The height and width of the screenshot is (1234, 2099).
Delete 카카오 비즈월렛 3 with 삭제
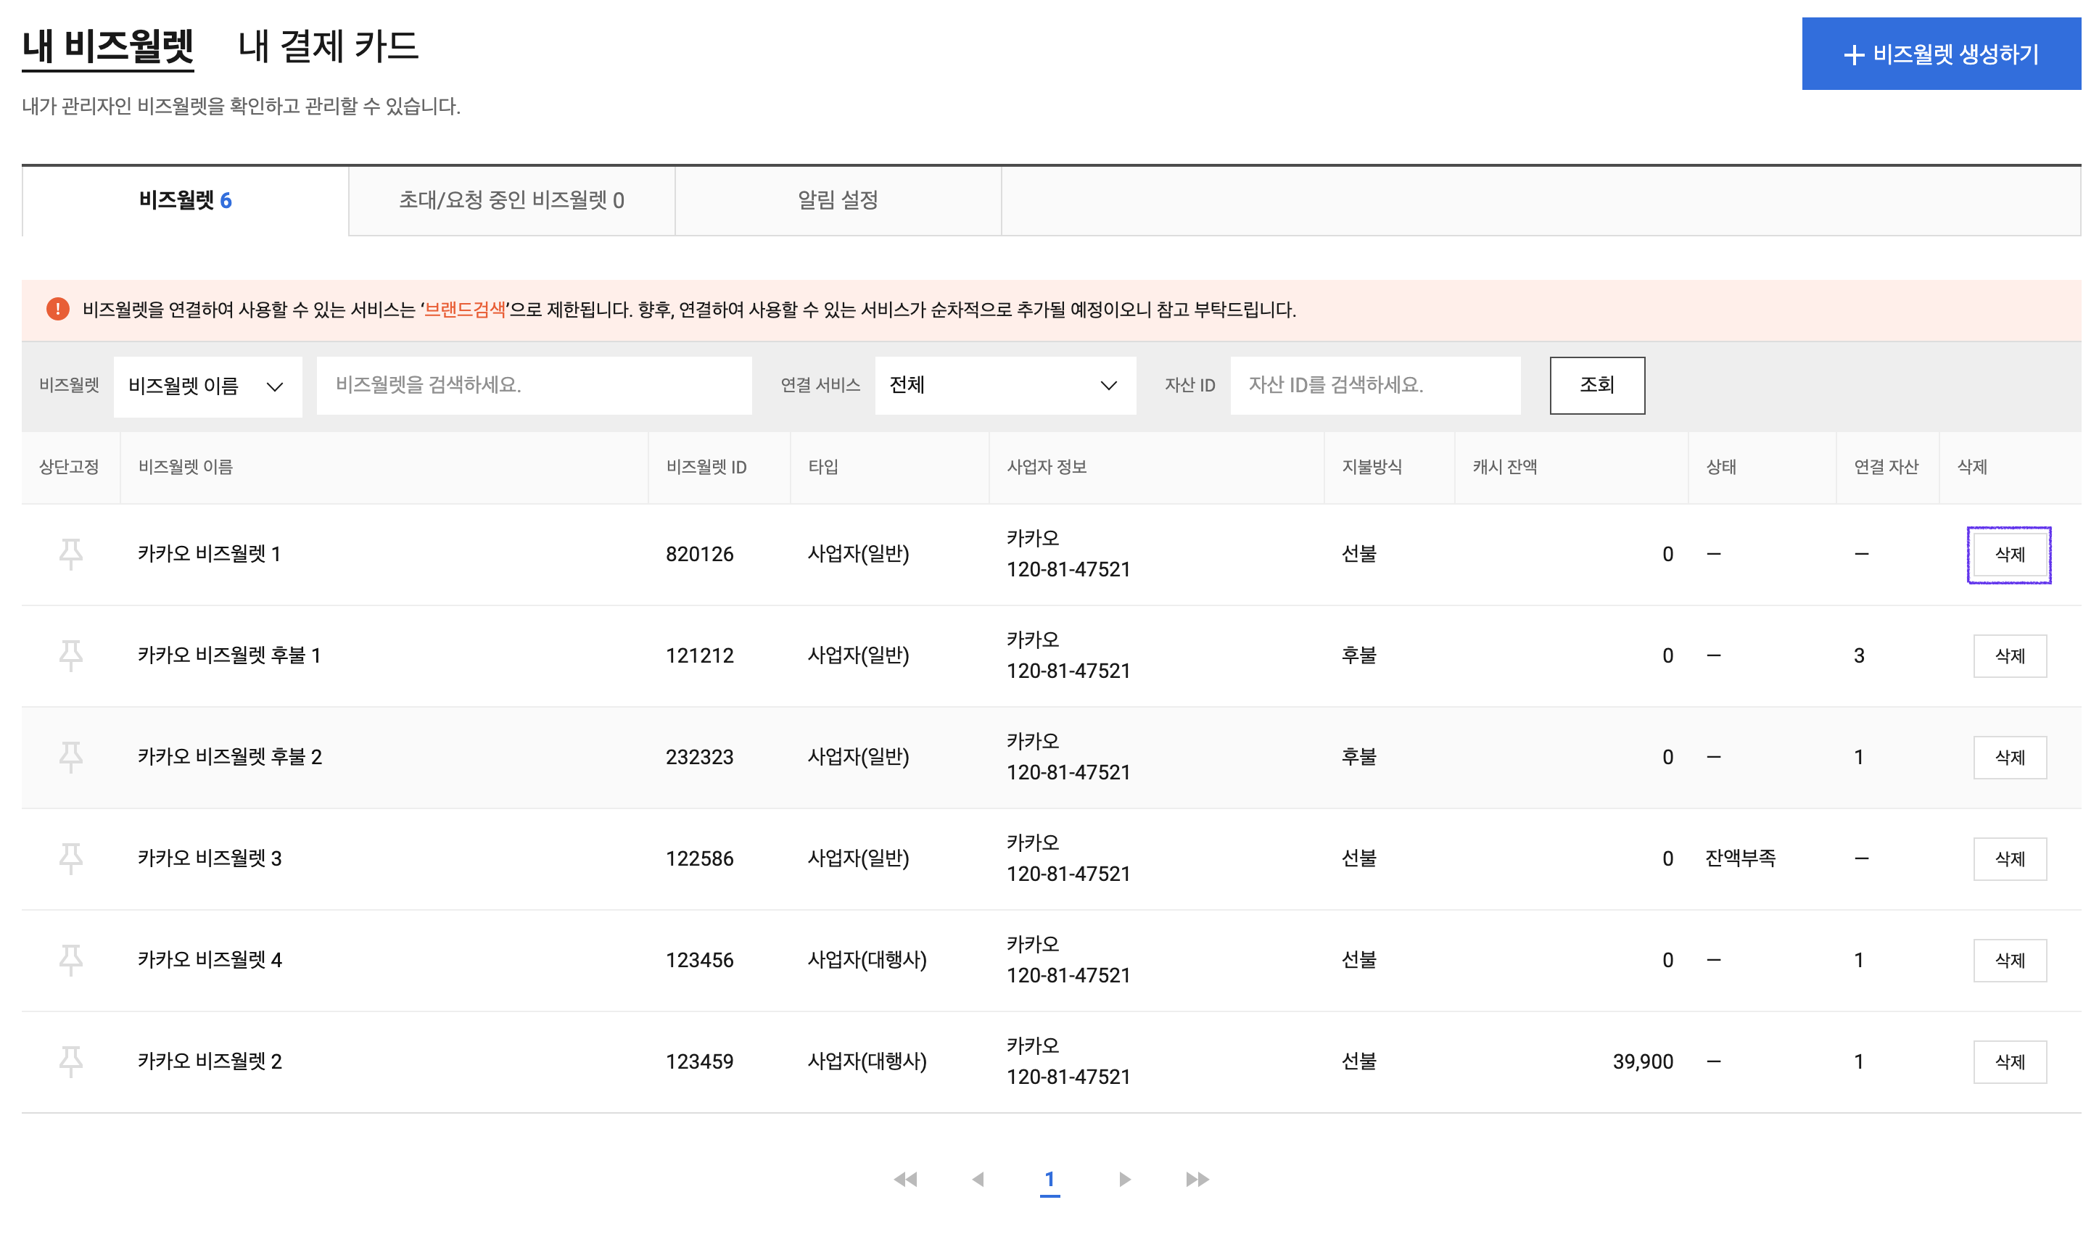[2009, 858]
